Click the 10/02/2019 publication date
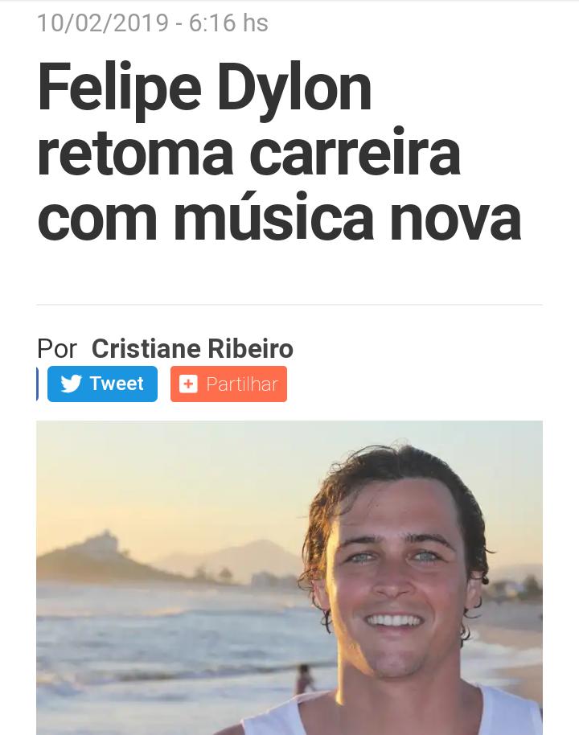Screen dimensions: 579x735 tap(103, 23)
